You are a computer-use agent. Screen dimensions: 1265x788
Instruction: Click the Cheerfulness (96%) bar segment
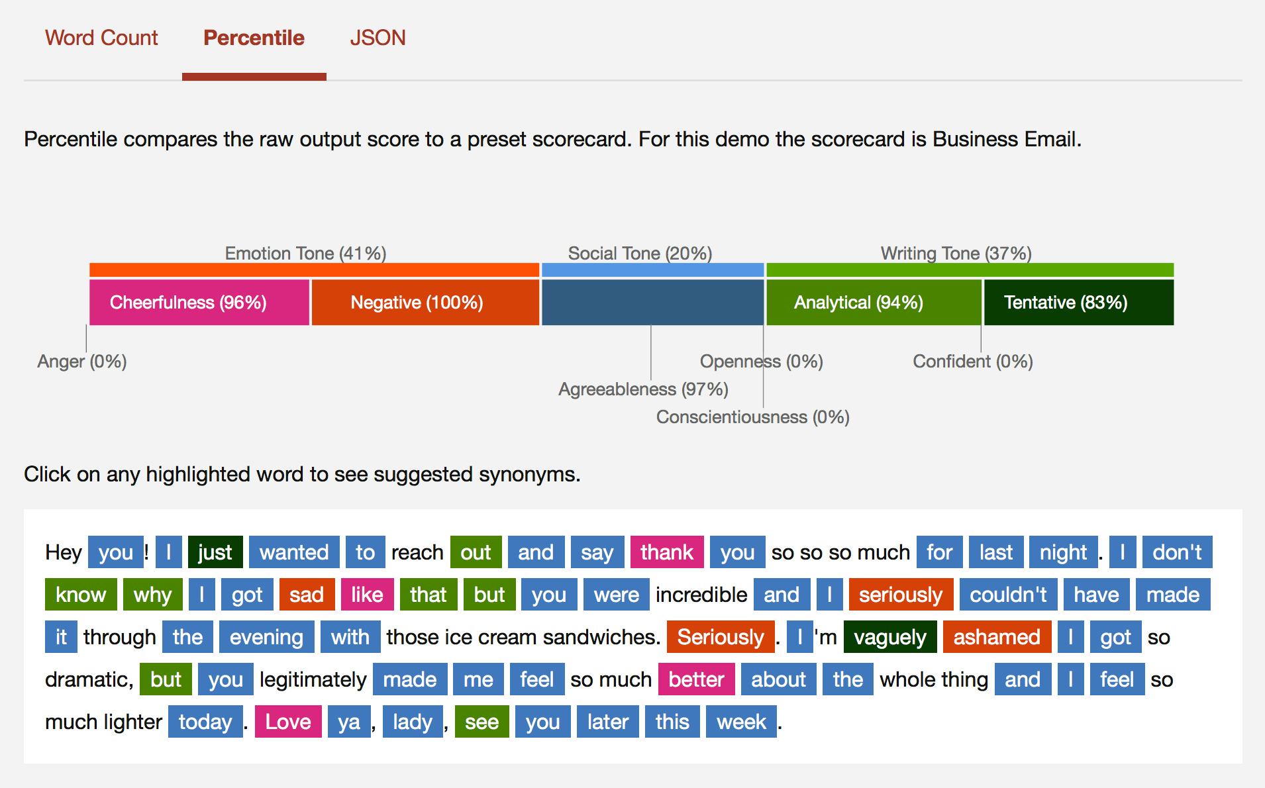tap(199, 303)
